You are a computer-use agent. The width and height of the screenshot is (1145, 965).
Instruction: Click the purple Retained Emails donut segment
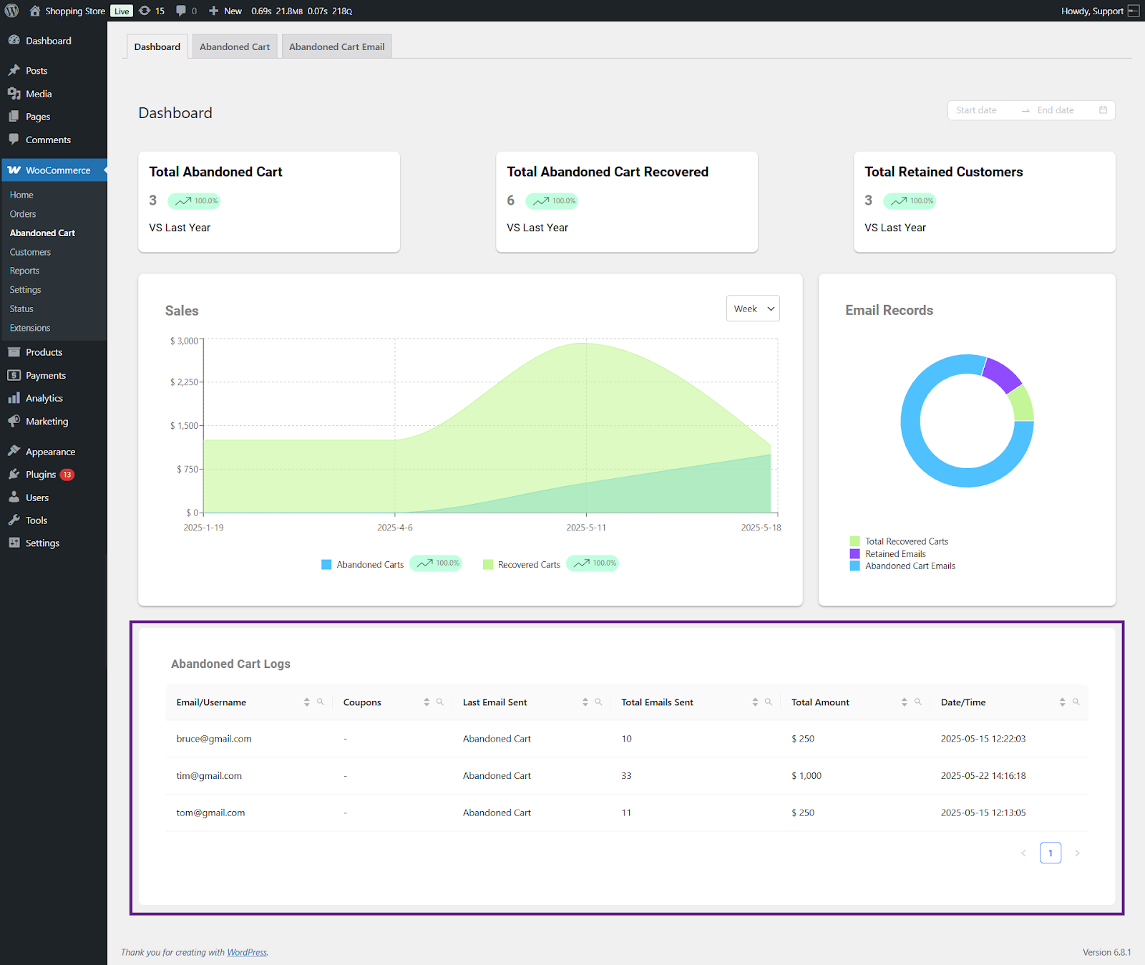(1002, 373)
